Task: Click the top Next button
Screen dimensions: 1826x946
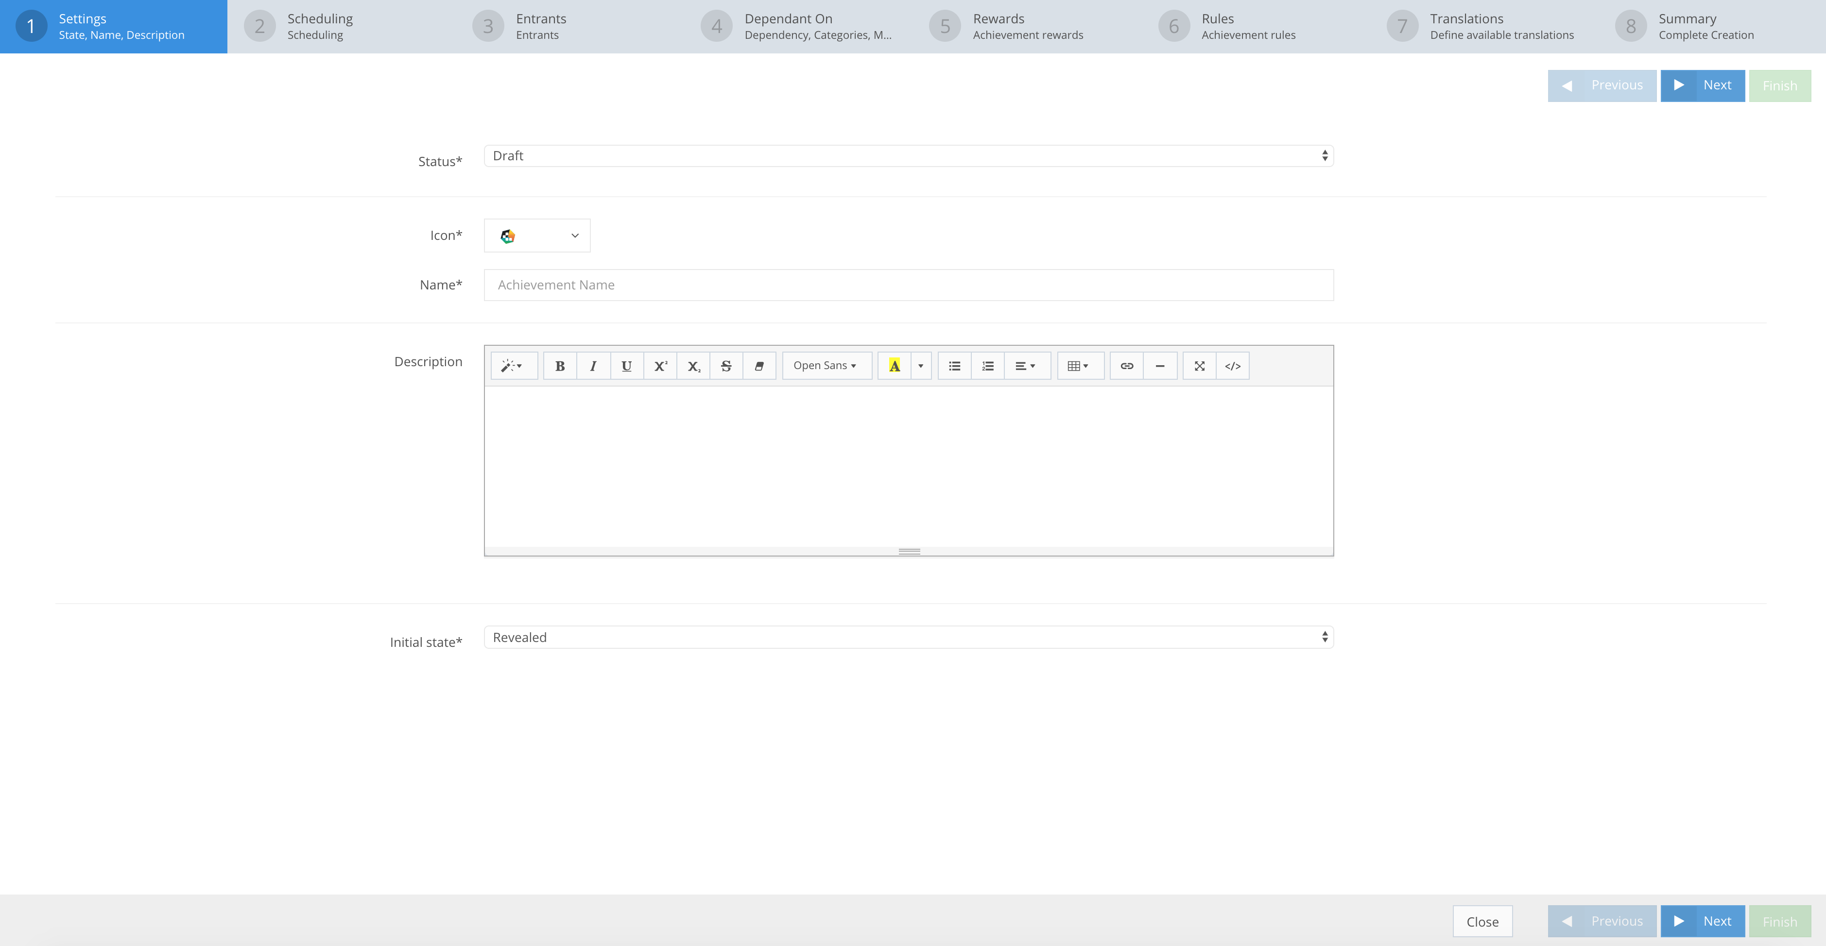Action: pyautogui.click(x=1702, y=86)
